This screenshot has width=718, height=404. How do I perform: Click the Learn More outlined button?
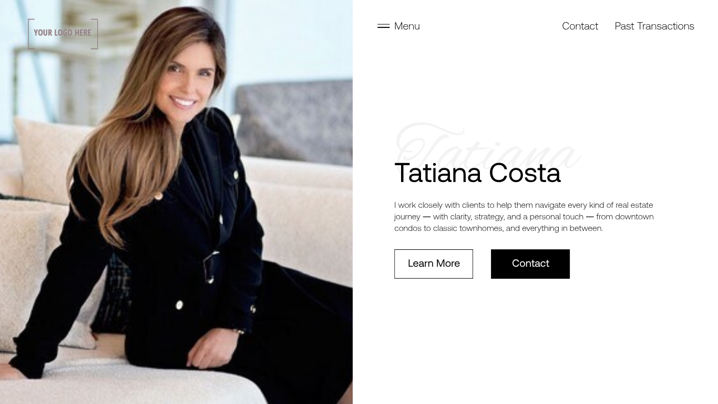tap(434, 264)
